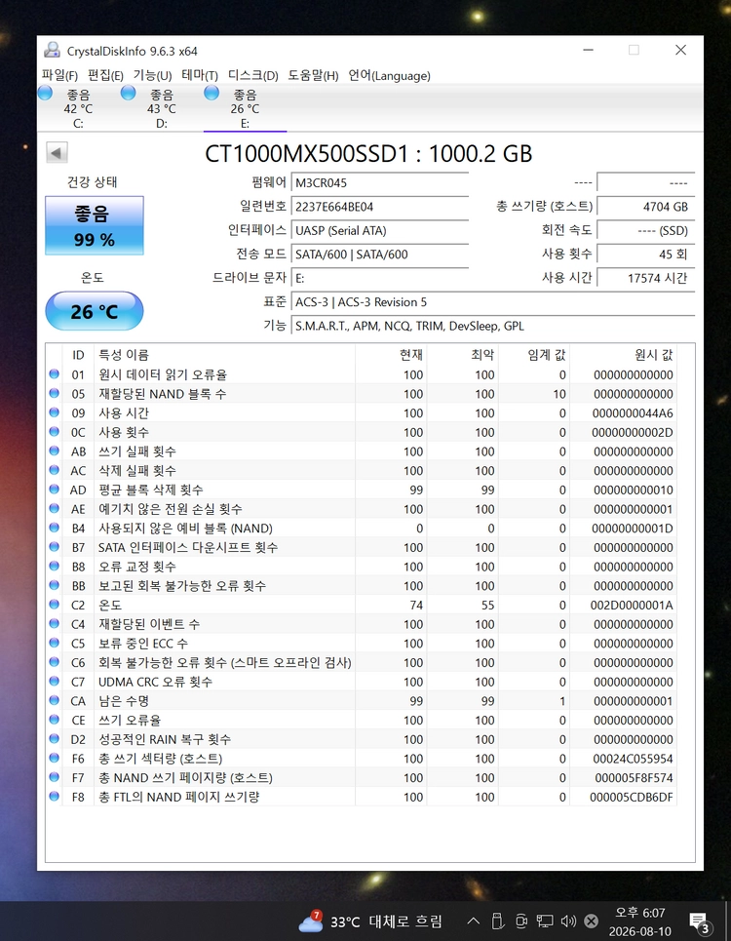
Task: Click the serial number field 2237E664BE04
Action: [x=379, y=207]
